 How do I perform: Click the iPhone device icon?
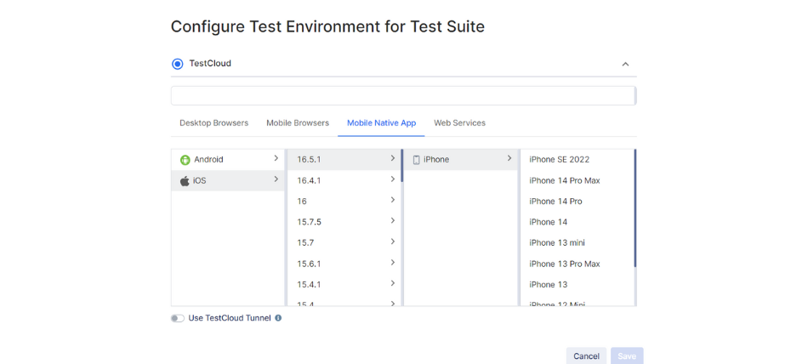(x=416, y=160)
